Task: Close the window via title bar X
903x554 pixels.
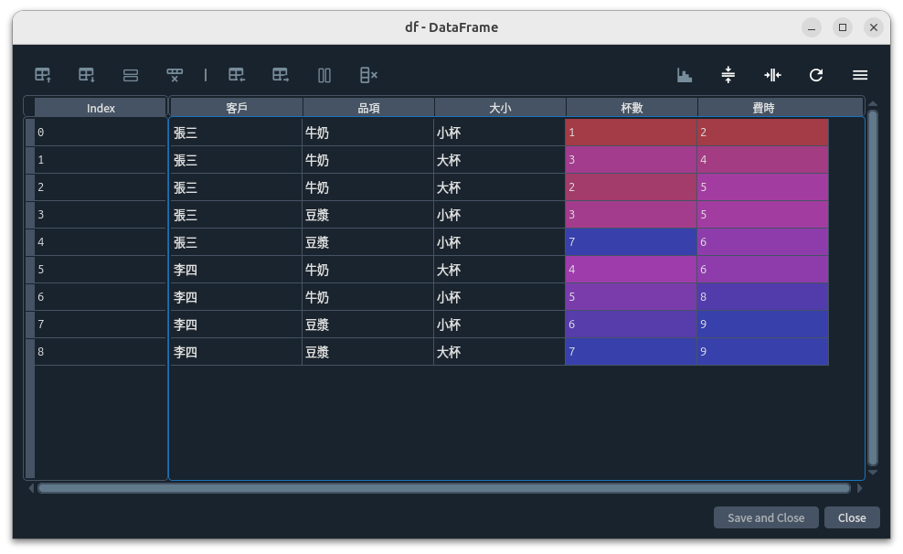Action: [x=874, y=27]
